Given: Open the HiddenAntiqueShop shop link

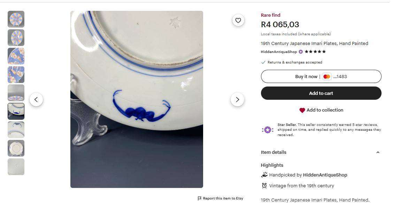Looking at the screenshot, I should pos(279,52).
